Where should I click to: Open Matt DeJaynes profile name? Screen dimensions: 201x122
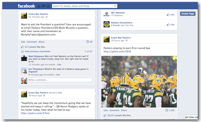point(36,56)
